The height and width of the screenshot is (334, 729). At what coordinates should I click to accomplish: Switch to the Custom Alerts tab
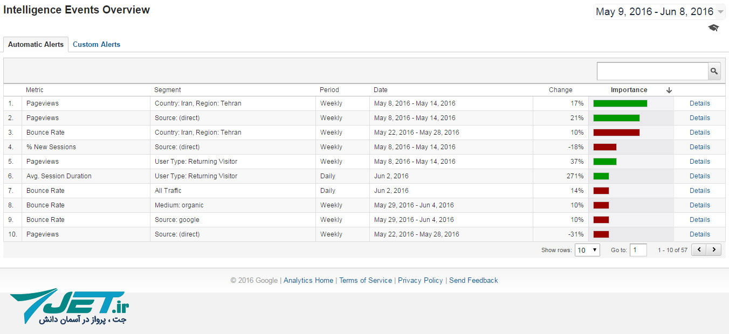pyautogui.click(x=97, y=44)
